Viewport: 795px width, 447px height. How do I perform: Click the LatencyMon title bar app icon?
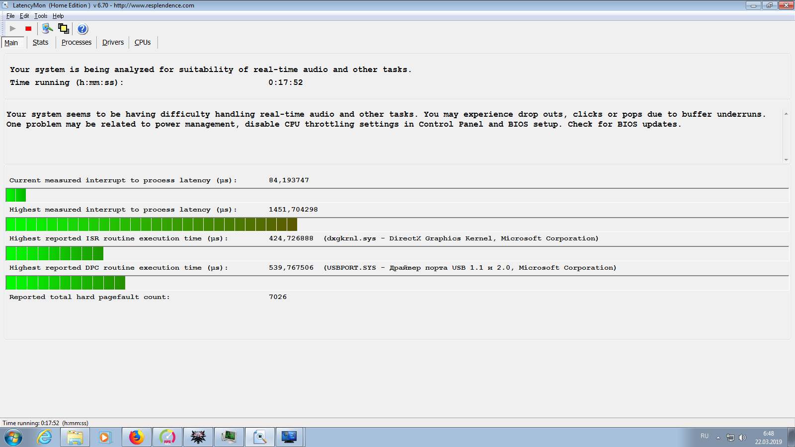[x=5, y=5]
